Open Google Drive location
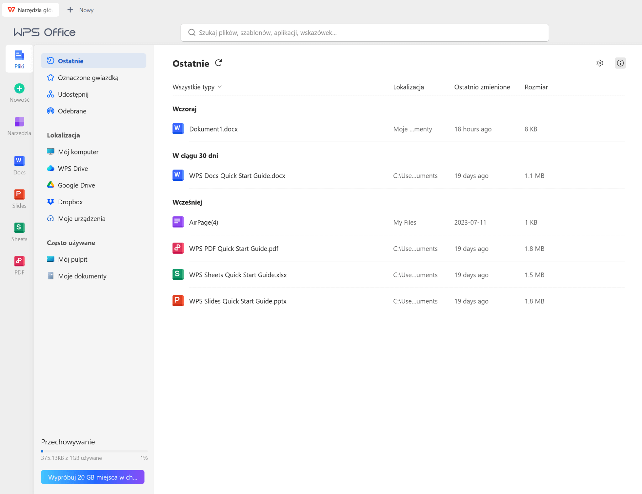Viewport: 642px width, 494px height. (x=76, y=185)
